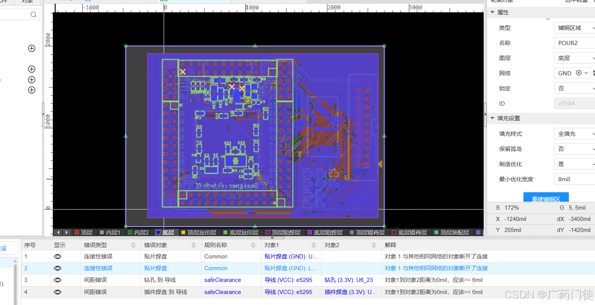Image resolution: width=595 pixels, height=305 pixels.
Task: Toggle visibility eye for error row 3
Action: click(x=58, y=280)
